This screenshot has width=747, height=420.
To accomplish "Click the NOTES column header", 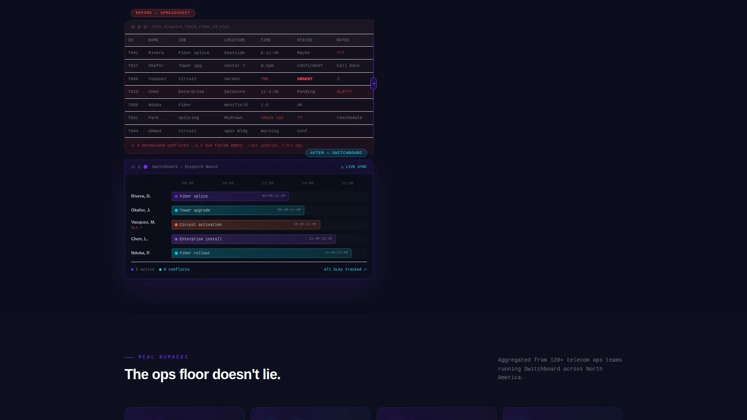I will tap(343, 40).
